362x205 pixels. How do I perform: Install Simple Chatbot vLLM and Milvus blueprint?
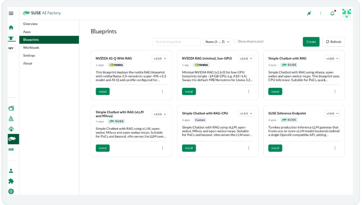click(103, 148)
